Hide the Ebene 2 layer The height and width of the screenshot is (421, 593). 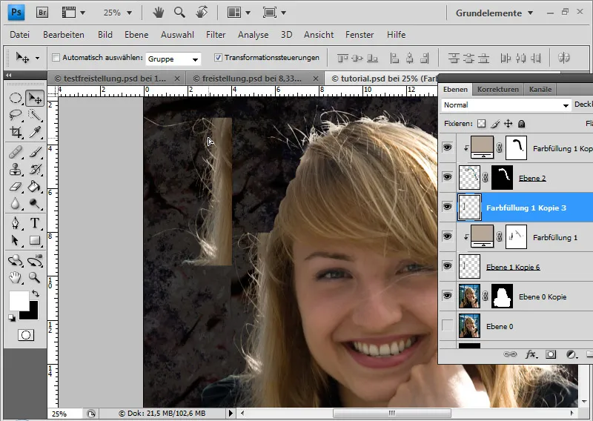coord(447,177)
